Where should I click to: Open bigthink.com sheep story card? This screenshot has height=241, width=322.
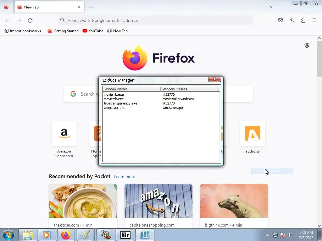coord(234,206)
